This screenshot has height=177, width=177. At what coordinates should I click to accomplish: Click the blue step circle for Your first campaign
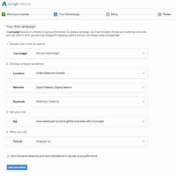(x=55, y=14)
